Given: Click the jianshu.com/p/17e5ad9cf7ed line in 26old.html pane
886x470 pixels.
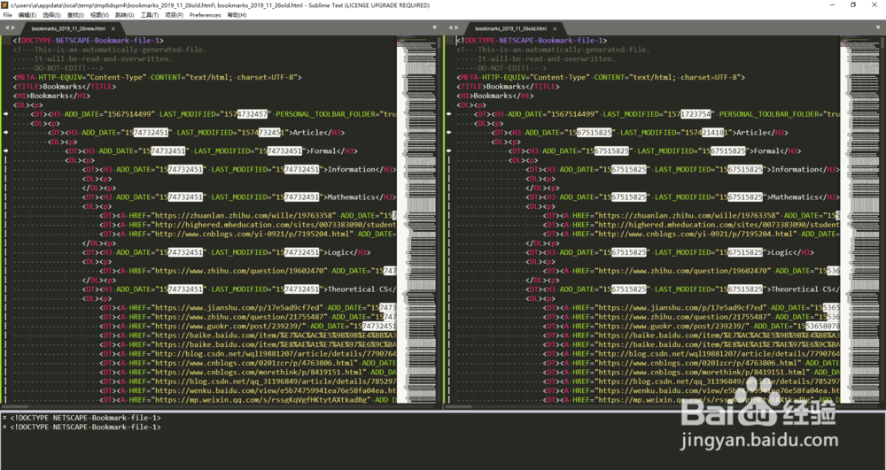Looking at the screenshot, I should pyautogui.click(x=692, y=307).
